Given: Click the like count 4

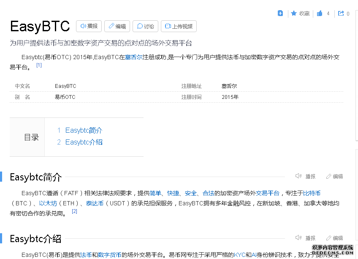Looking at the screenshot, I should pos(328,14).
